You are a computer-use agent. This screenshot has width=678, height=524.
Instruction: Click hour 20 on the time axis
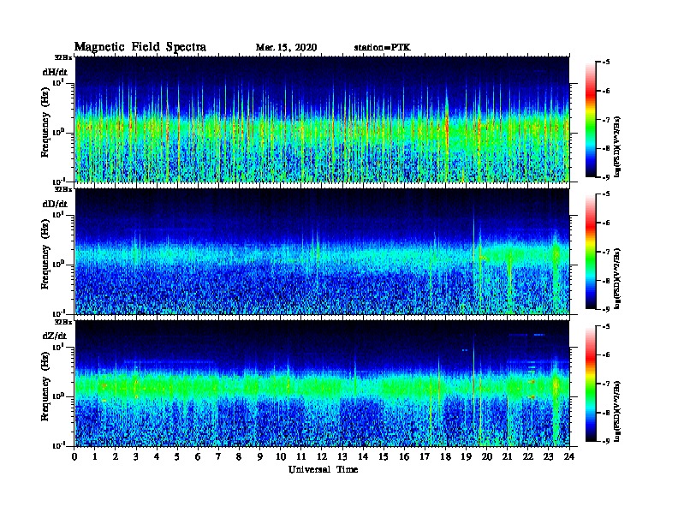click(x=487, y=456)
